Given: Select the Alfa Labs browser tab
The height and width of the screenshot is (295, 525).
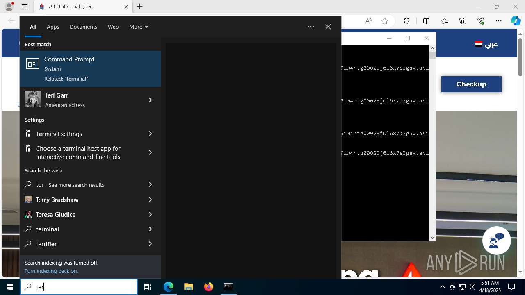Looking at the screenshot, I should (x=83, y=7).
